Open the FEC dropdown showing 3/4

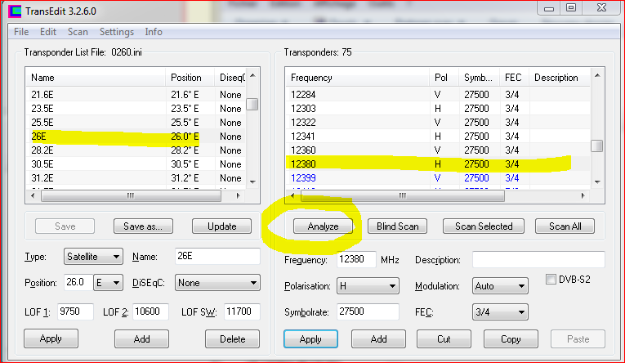(x=500, y=312)
